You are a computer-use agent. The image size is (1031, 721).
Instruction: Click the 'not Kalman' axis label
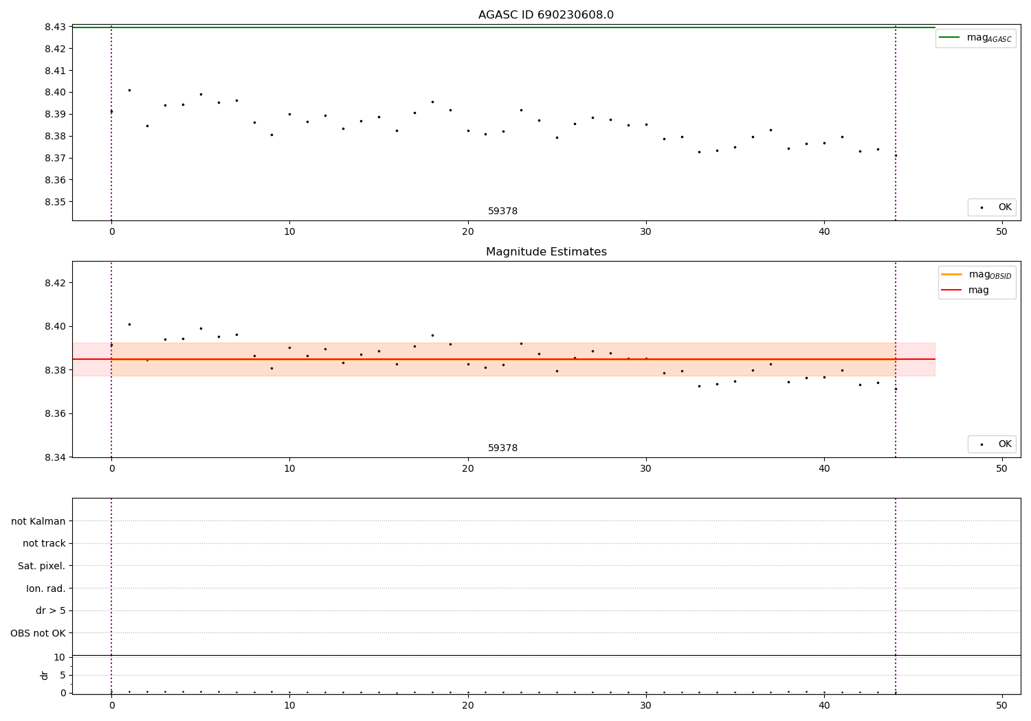(x=38, y=521)
